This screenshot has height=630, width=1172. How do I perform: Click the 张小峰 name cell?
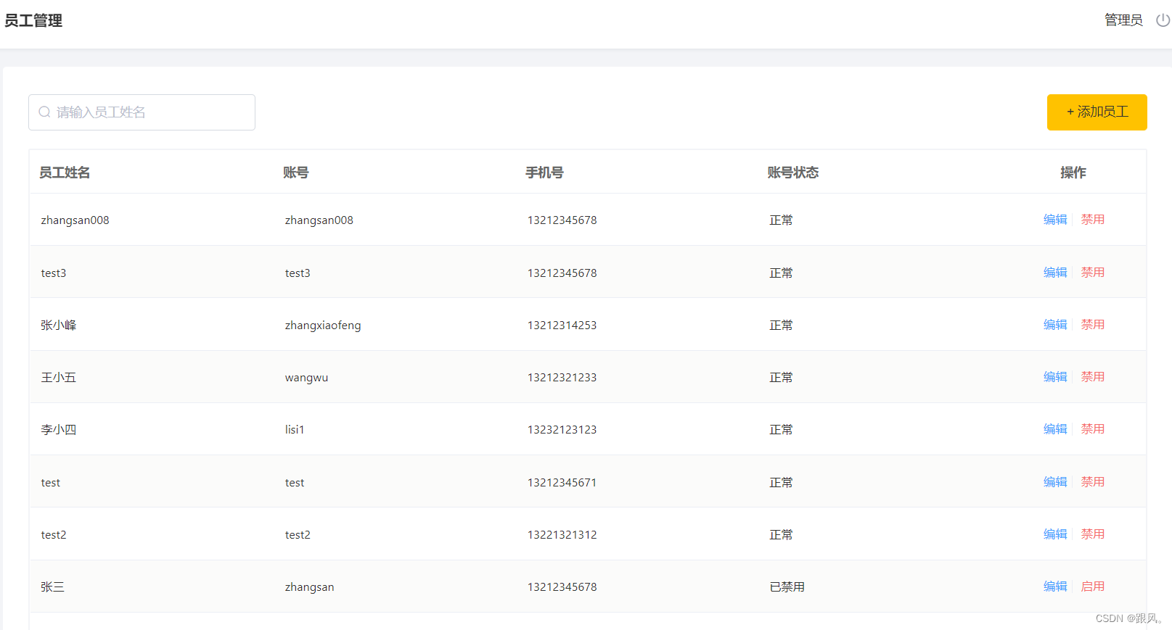[x=59, y=326]
